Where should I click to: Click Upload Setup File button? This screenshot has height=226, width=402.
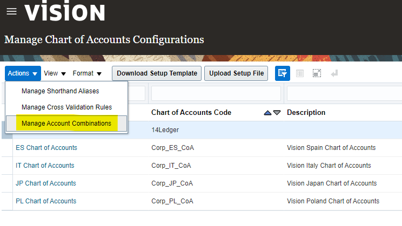pos(236,73)
